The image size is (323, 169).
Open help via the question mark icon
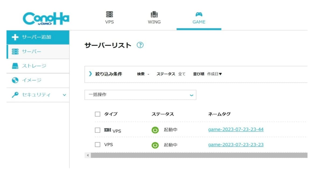coord(140,45)
